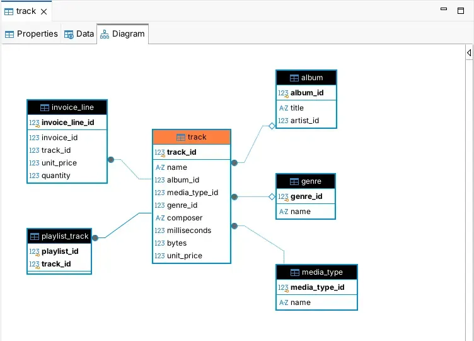The height and width of the screenshot is (341, 474).
Task: Select the title column in album
Action: tap(306, 108)
